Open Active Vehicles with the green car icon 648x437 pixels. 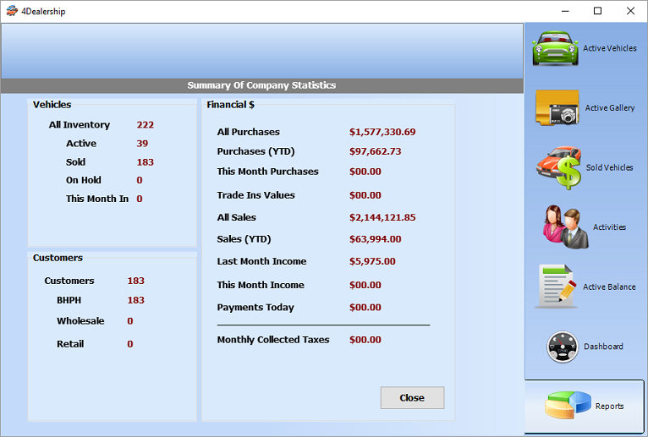556,49
